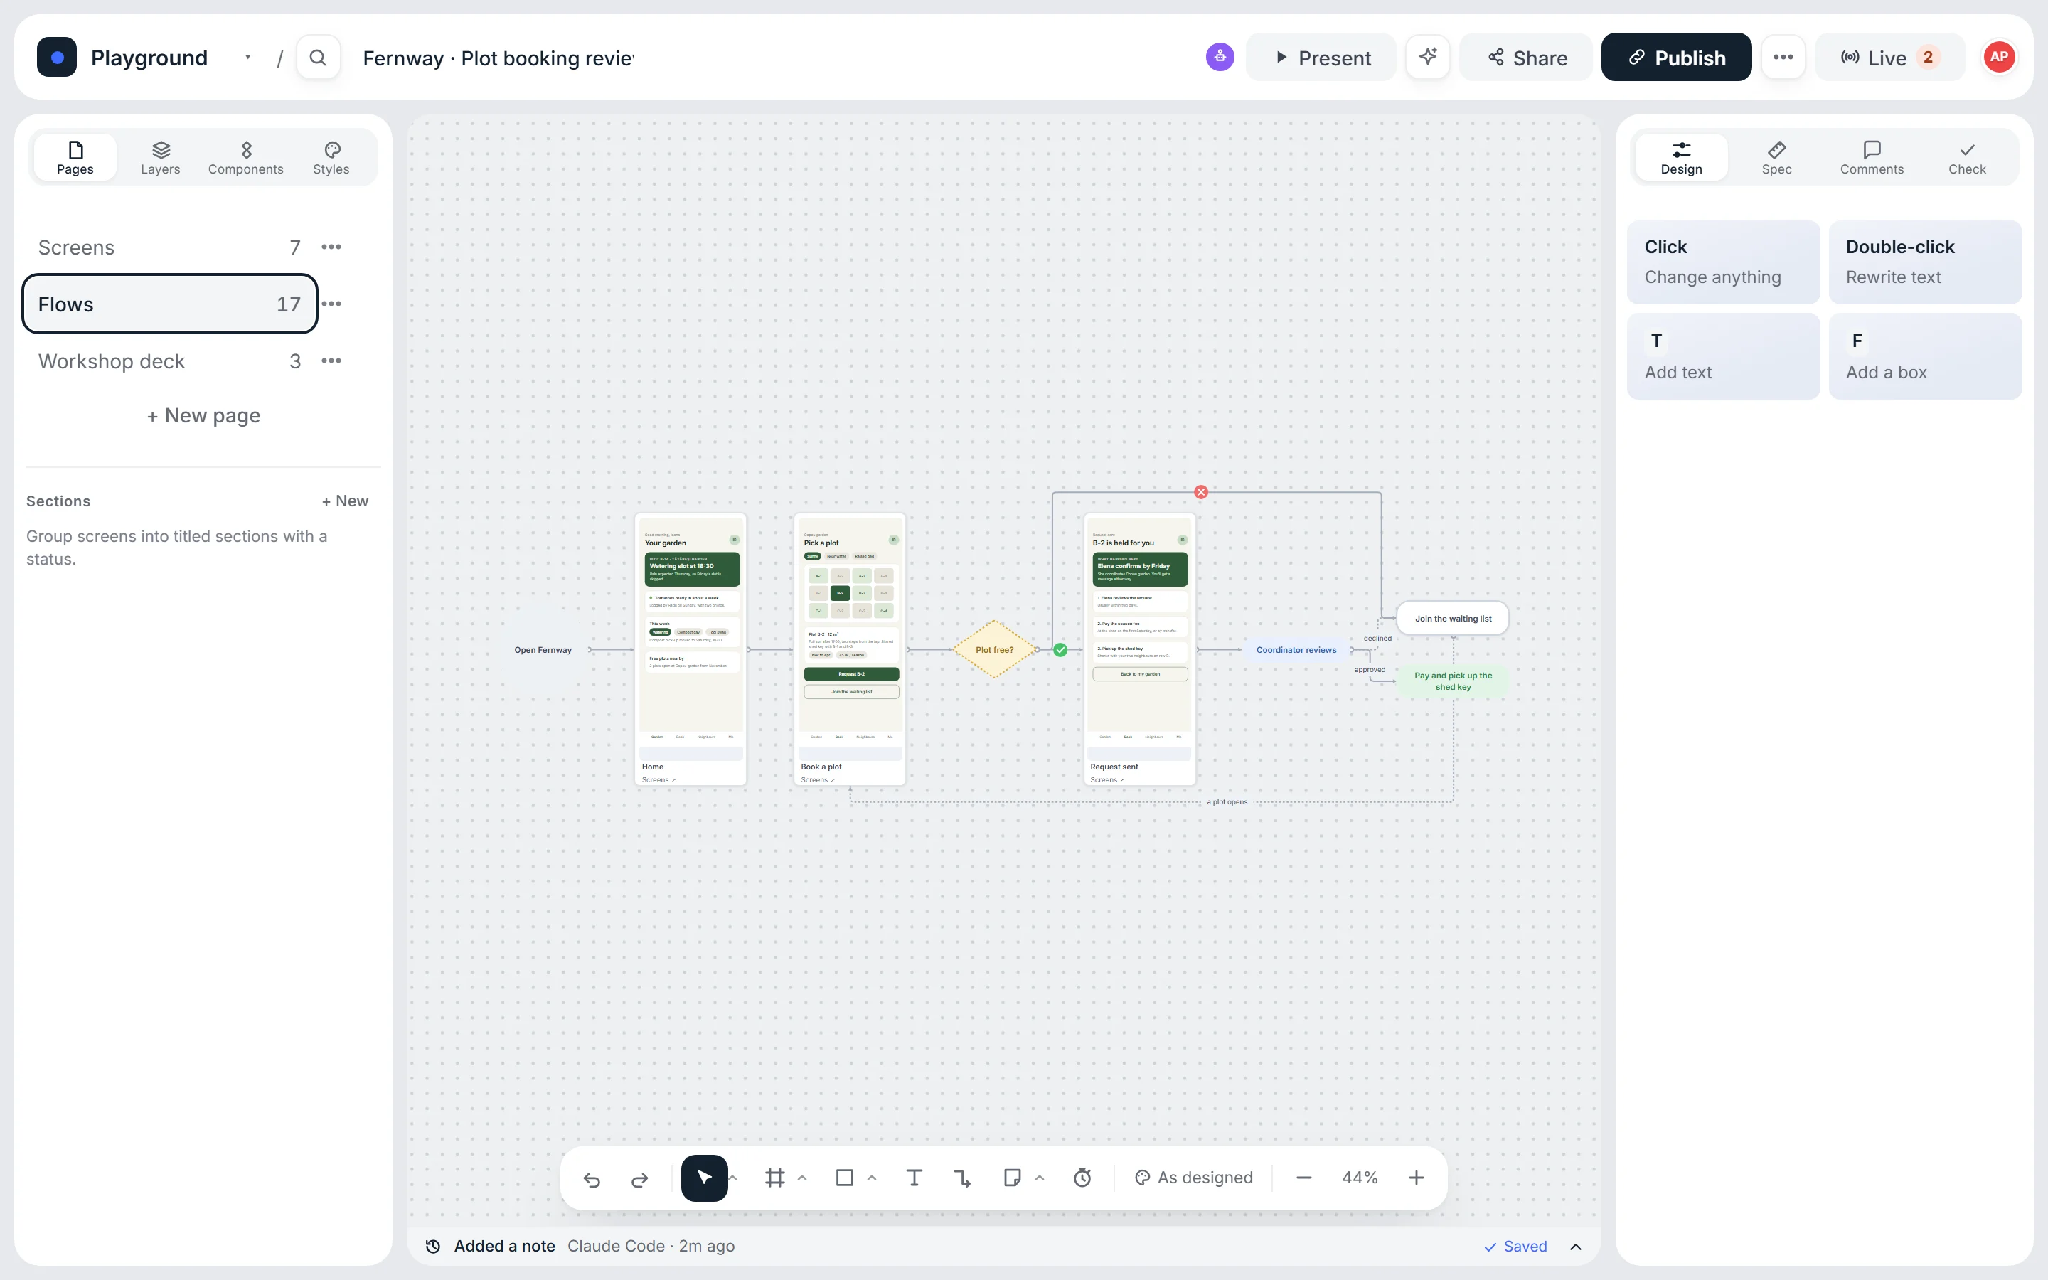This screenshot has width=2048, height=1280.
Task: Select the Home screen thumbnail
Action: (x=690, y=649)
